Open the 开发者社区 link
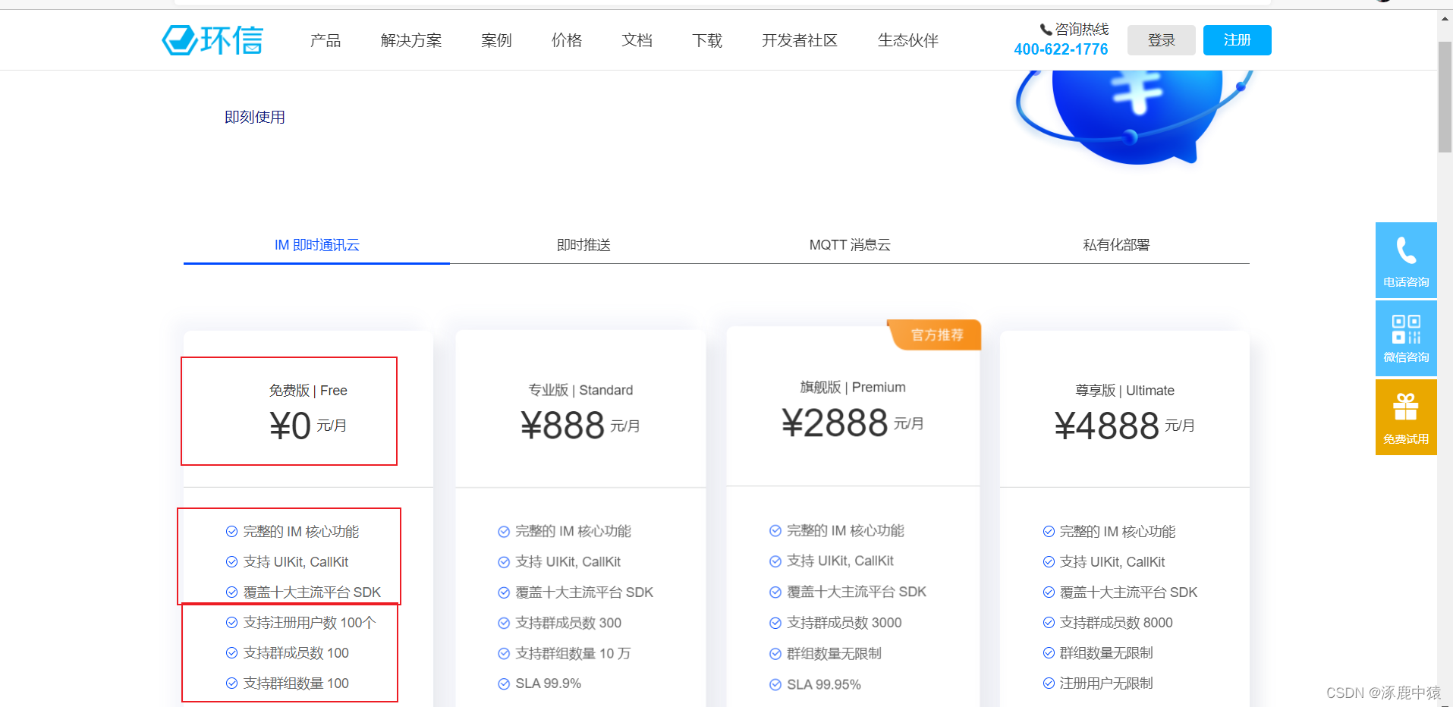 [x=800, y=40]
